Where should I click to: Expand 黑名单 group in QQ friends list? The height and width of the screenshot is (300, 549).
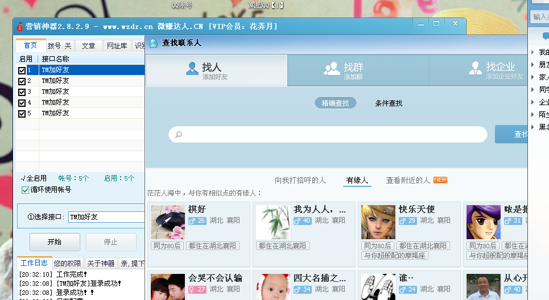(533, 127)
